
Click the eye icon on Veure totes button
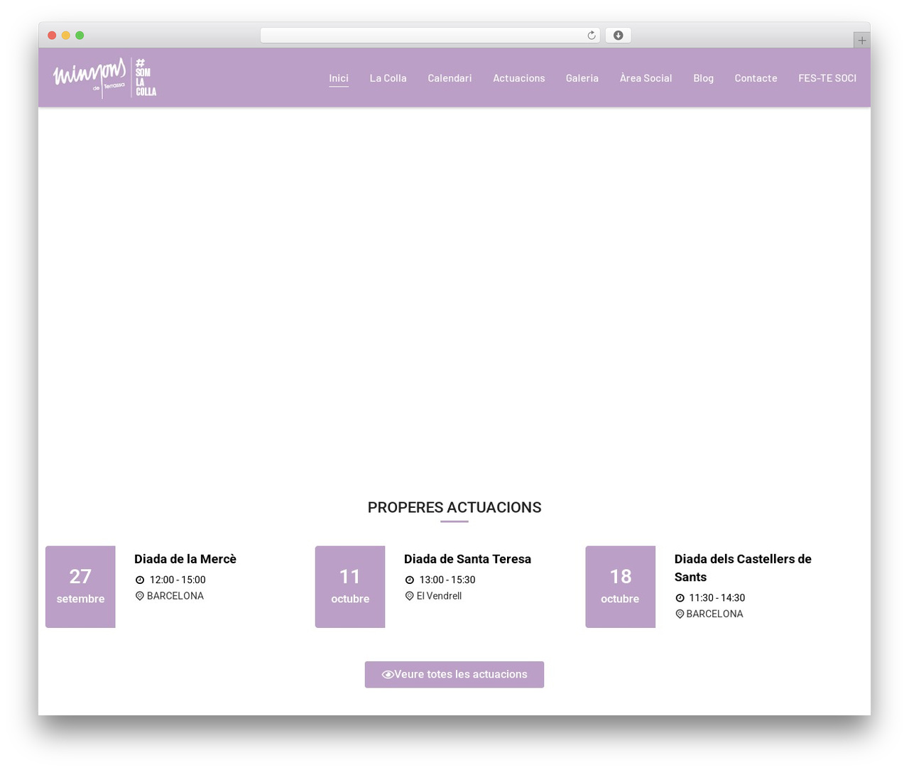click(x=388, y=675)
